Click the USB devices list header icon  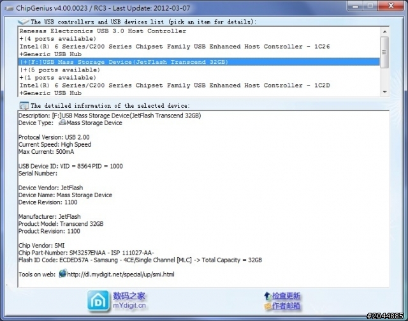pos(24,22)
